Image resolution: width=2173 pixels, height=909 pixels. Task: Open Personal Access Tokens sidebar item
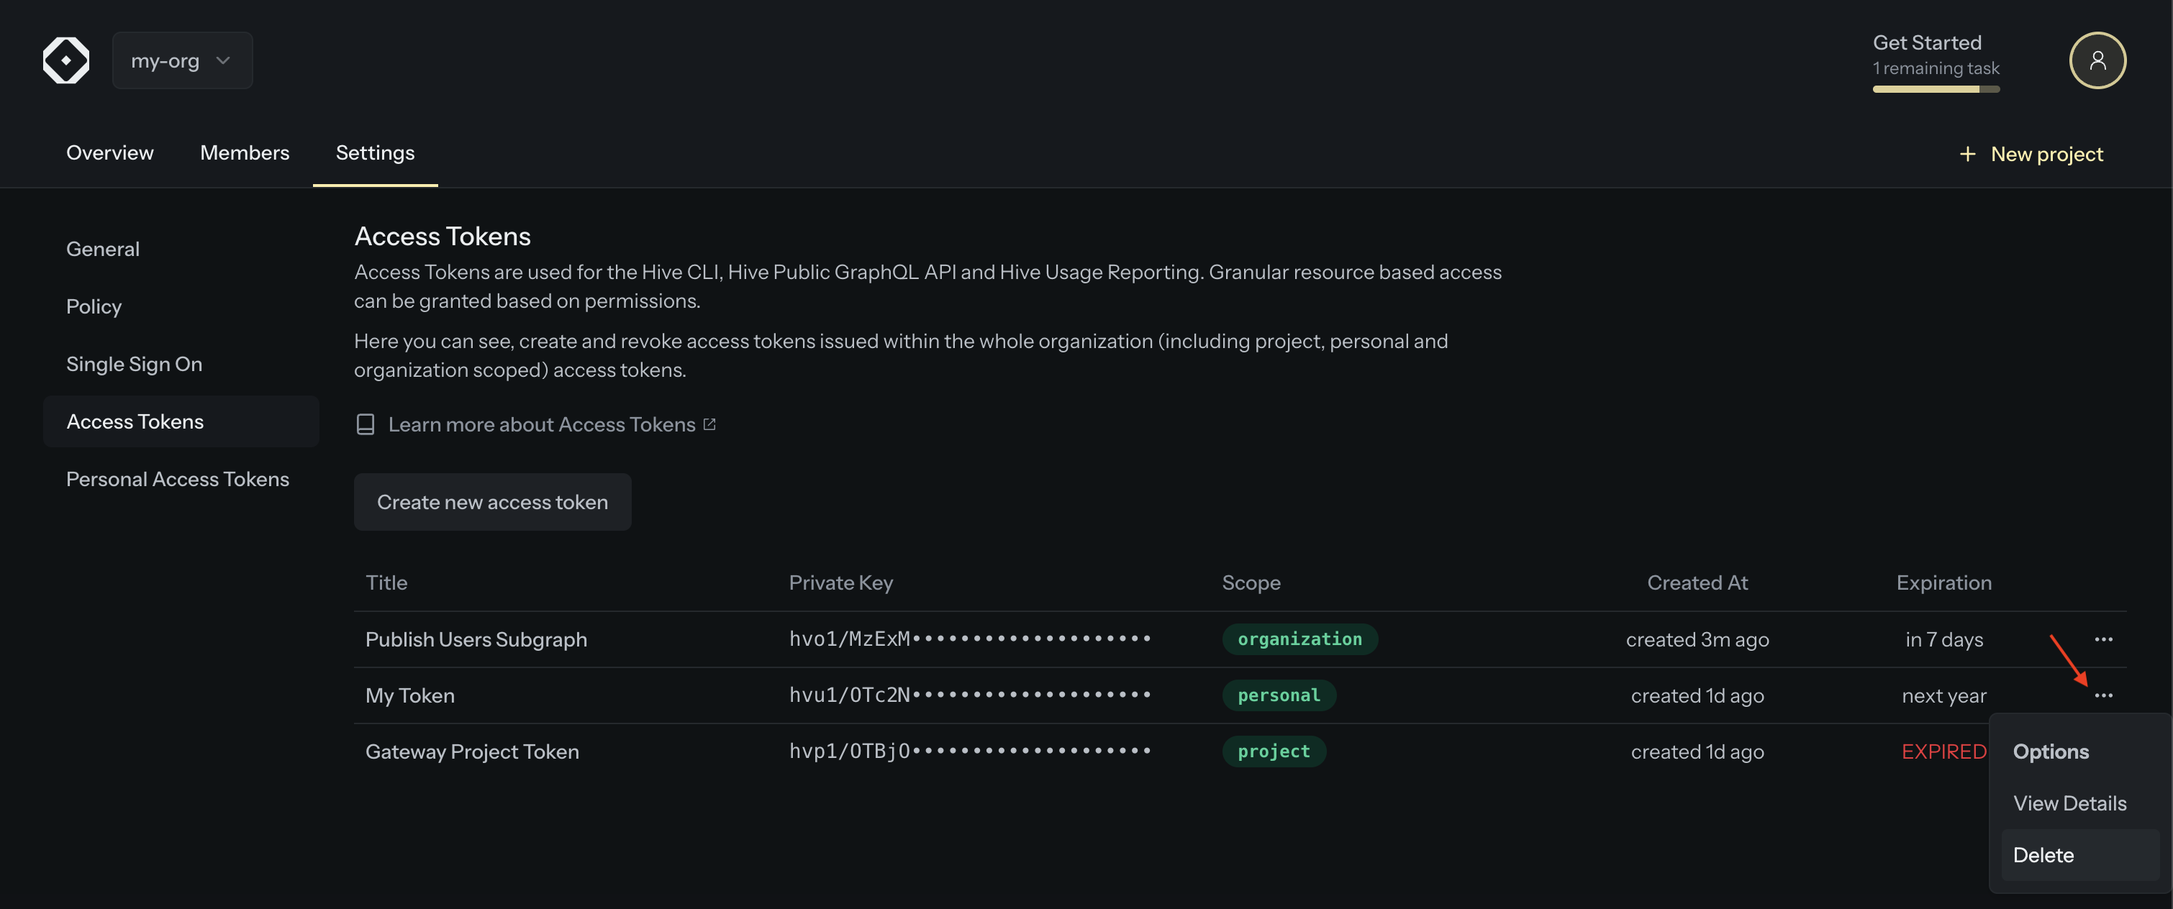click(177, 479)
